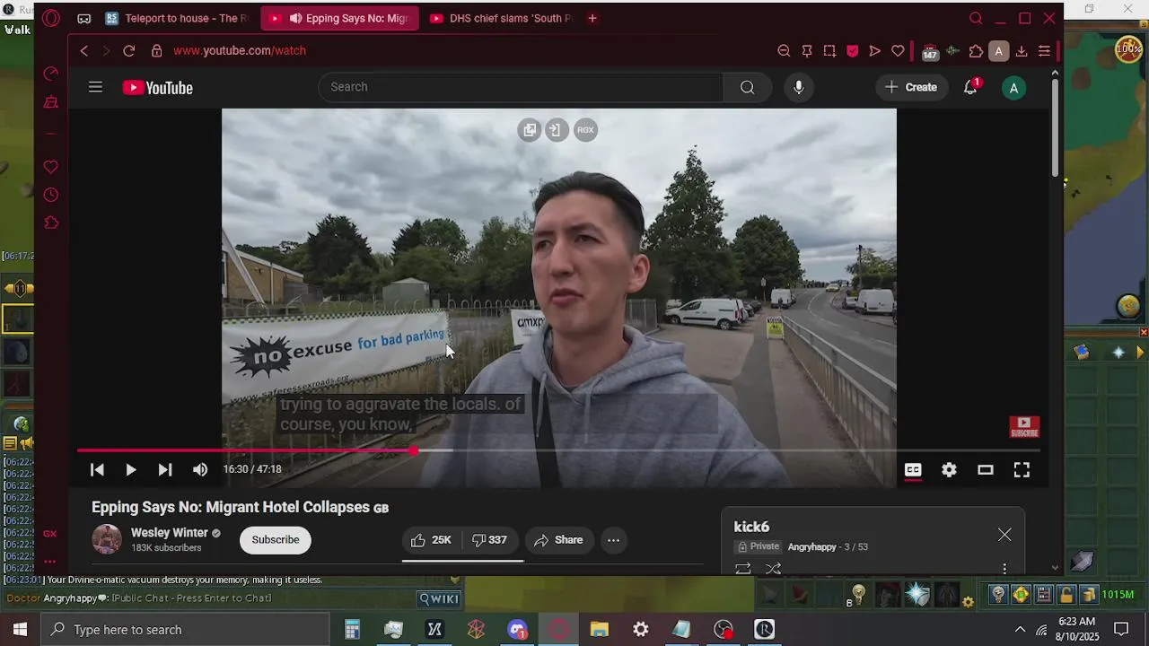Open more actions three-dots beside Share
This screenshot has height=646, width=1149.
[x=614, y=540]
